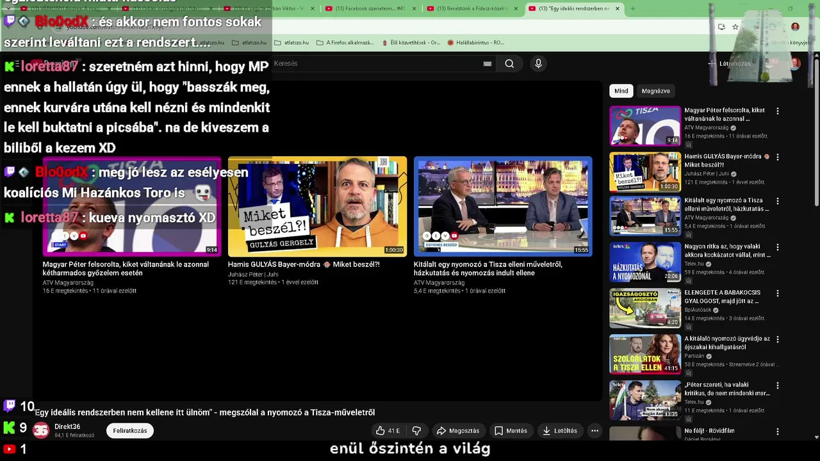Open Élő közvetítések bookmark

(x=411, y=43)
